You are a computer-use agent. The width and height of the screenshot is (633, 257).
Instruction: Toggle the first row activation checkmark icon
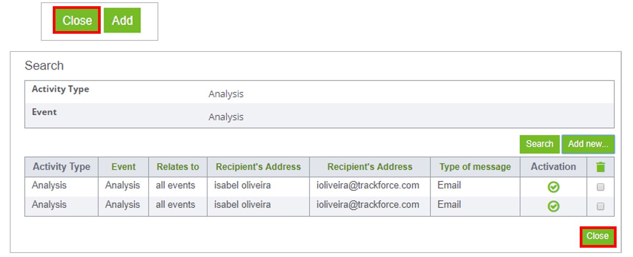click(553, 188)
